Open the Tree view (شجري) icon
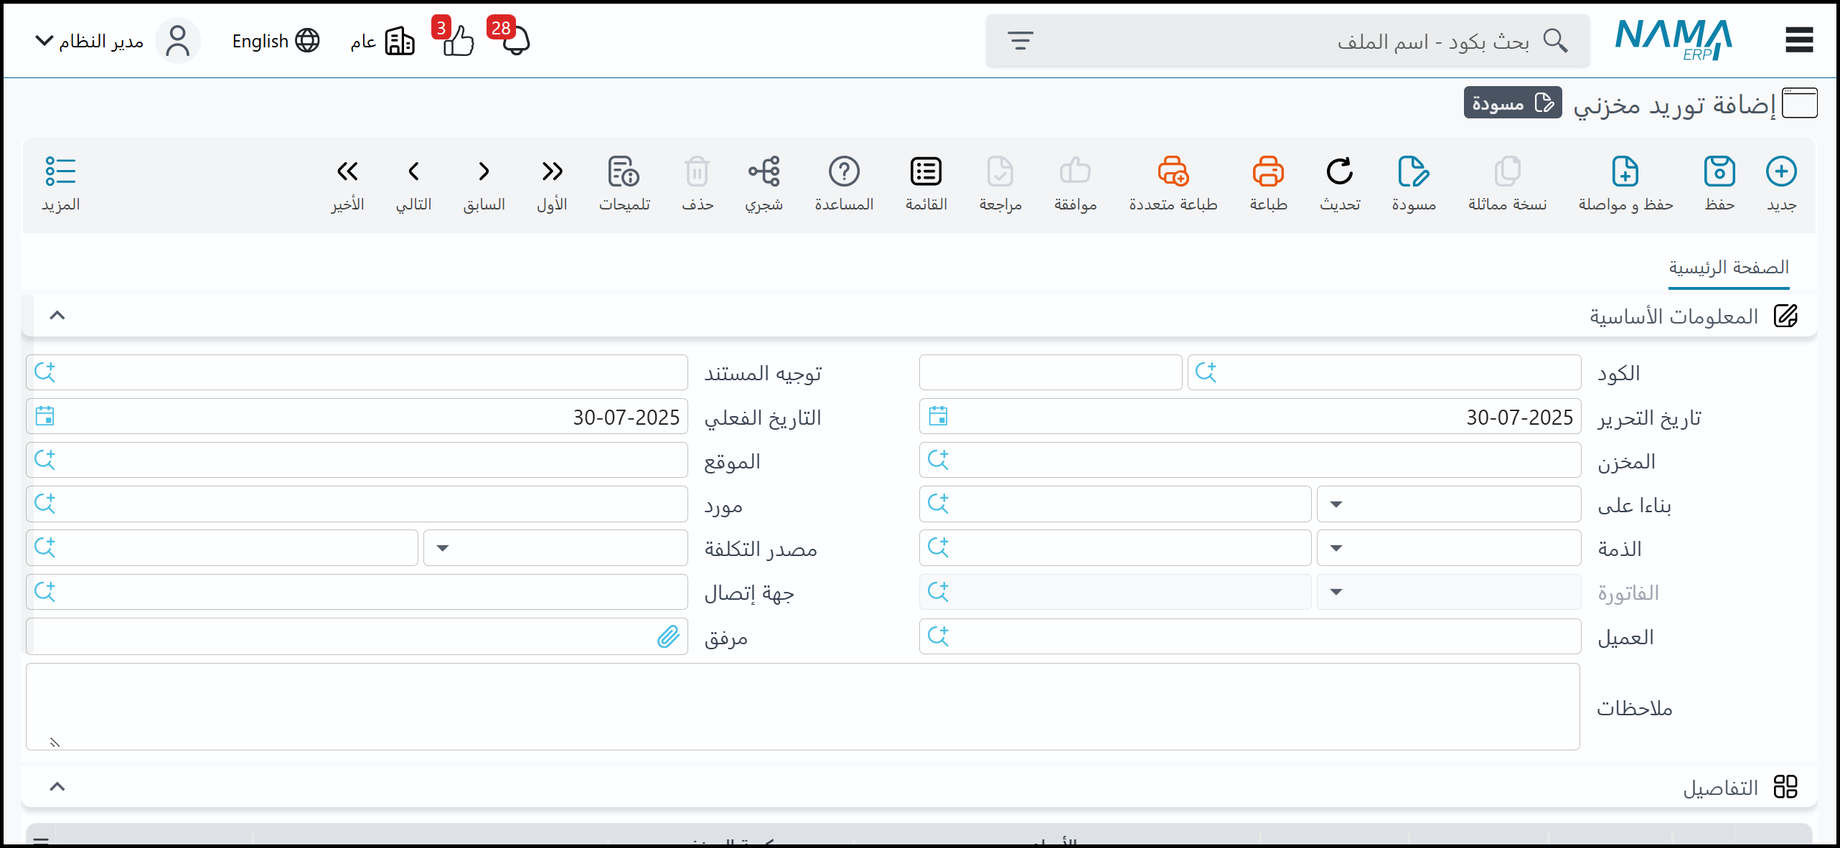1840x848 pixels. [764, 172]
